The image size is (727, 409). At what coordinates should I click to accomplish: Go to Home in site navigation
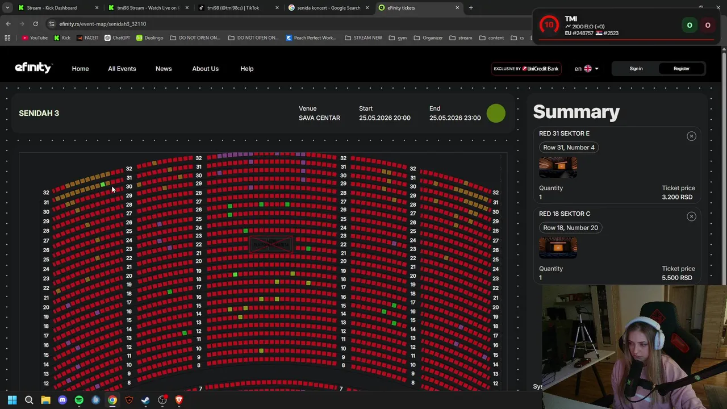[x=80, y=69]
